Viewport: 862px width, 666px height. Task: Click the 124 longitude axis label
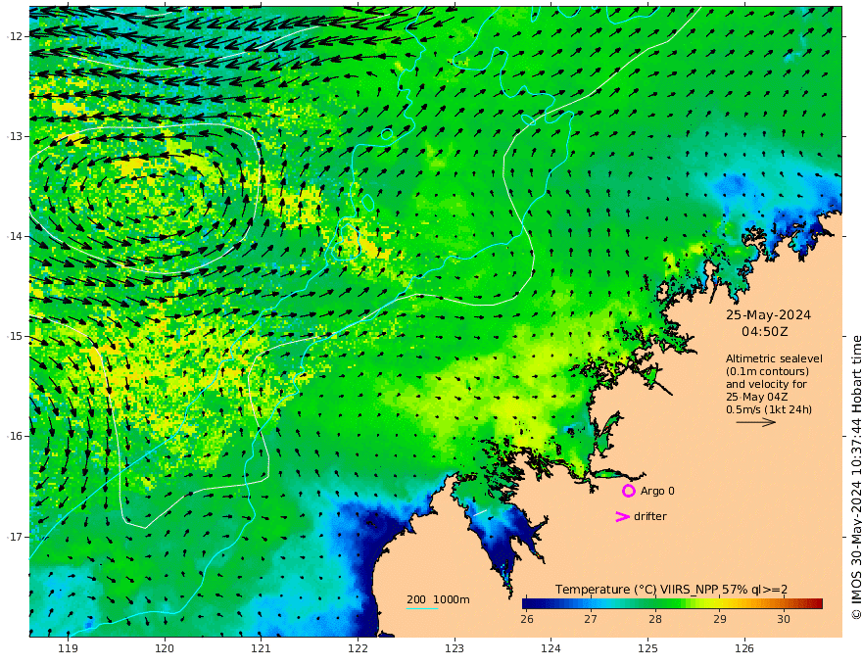[551, 648]
